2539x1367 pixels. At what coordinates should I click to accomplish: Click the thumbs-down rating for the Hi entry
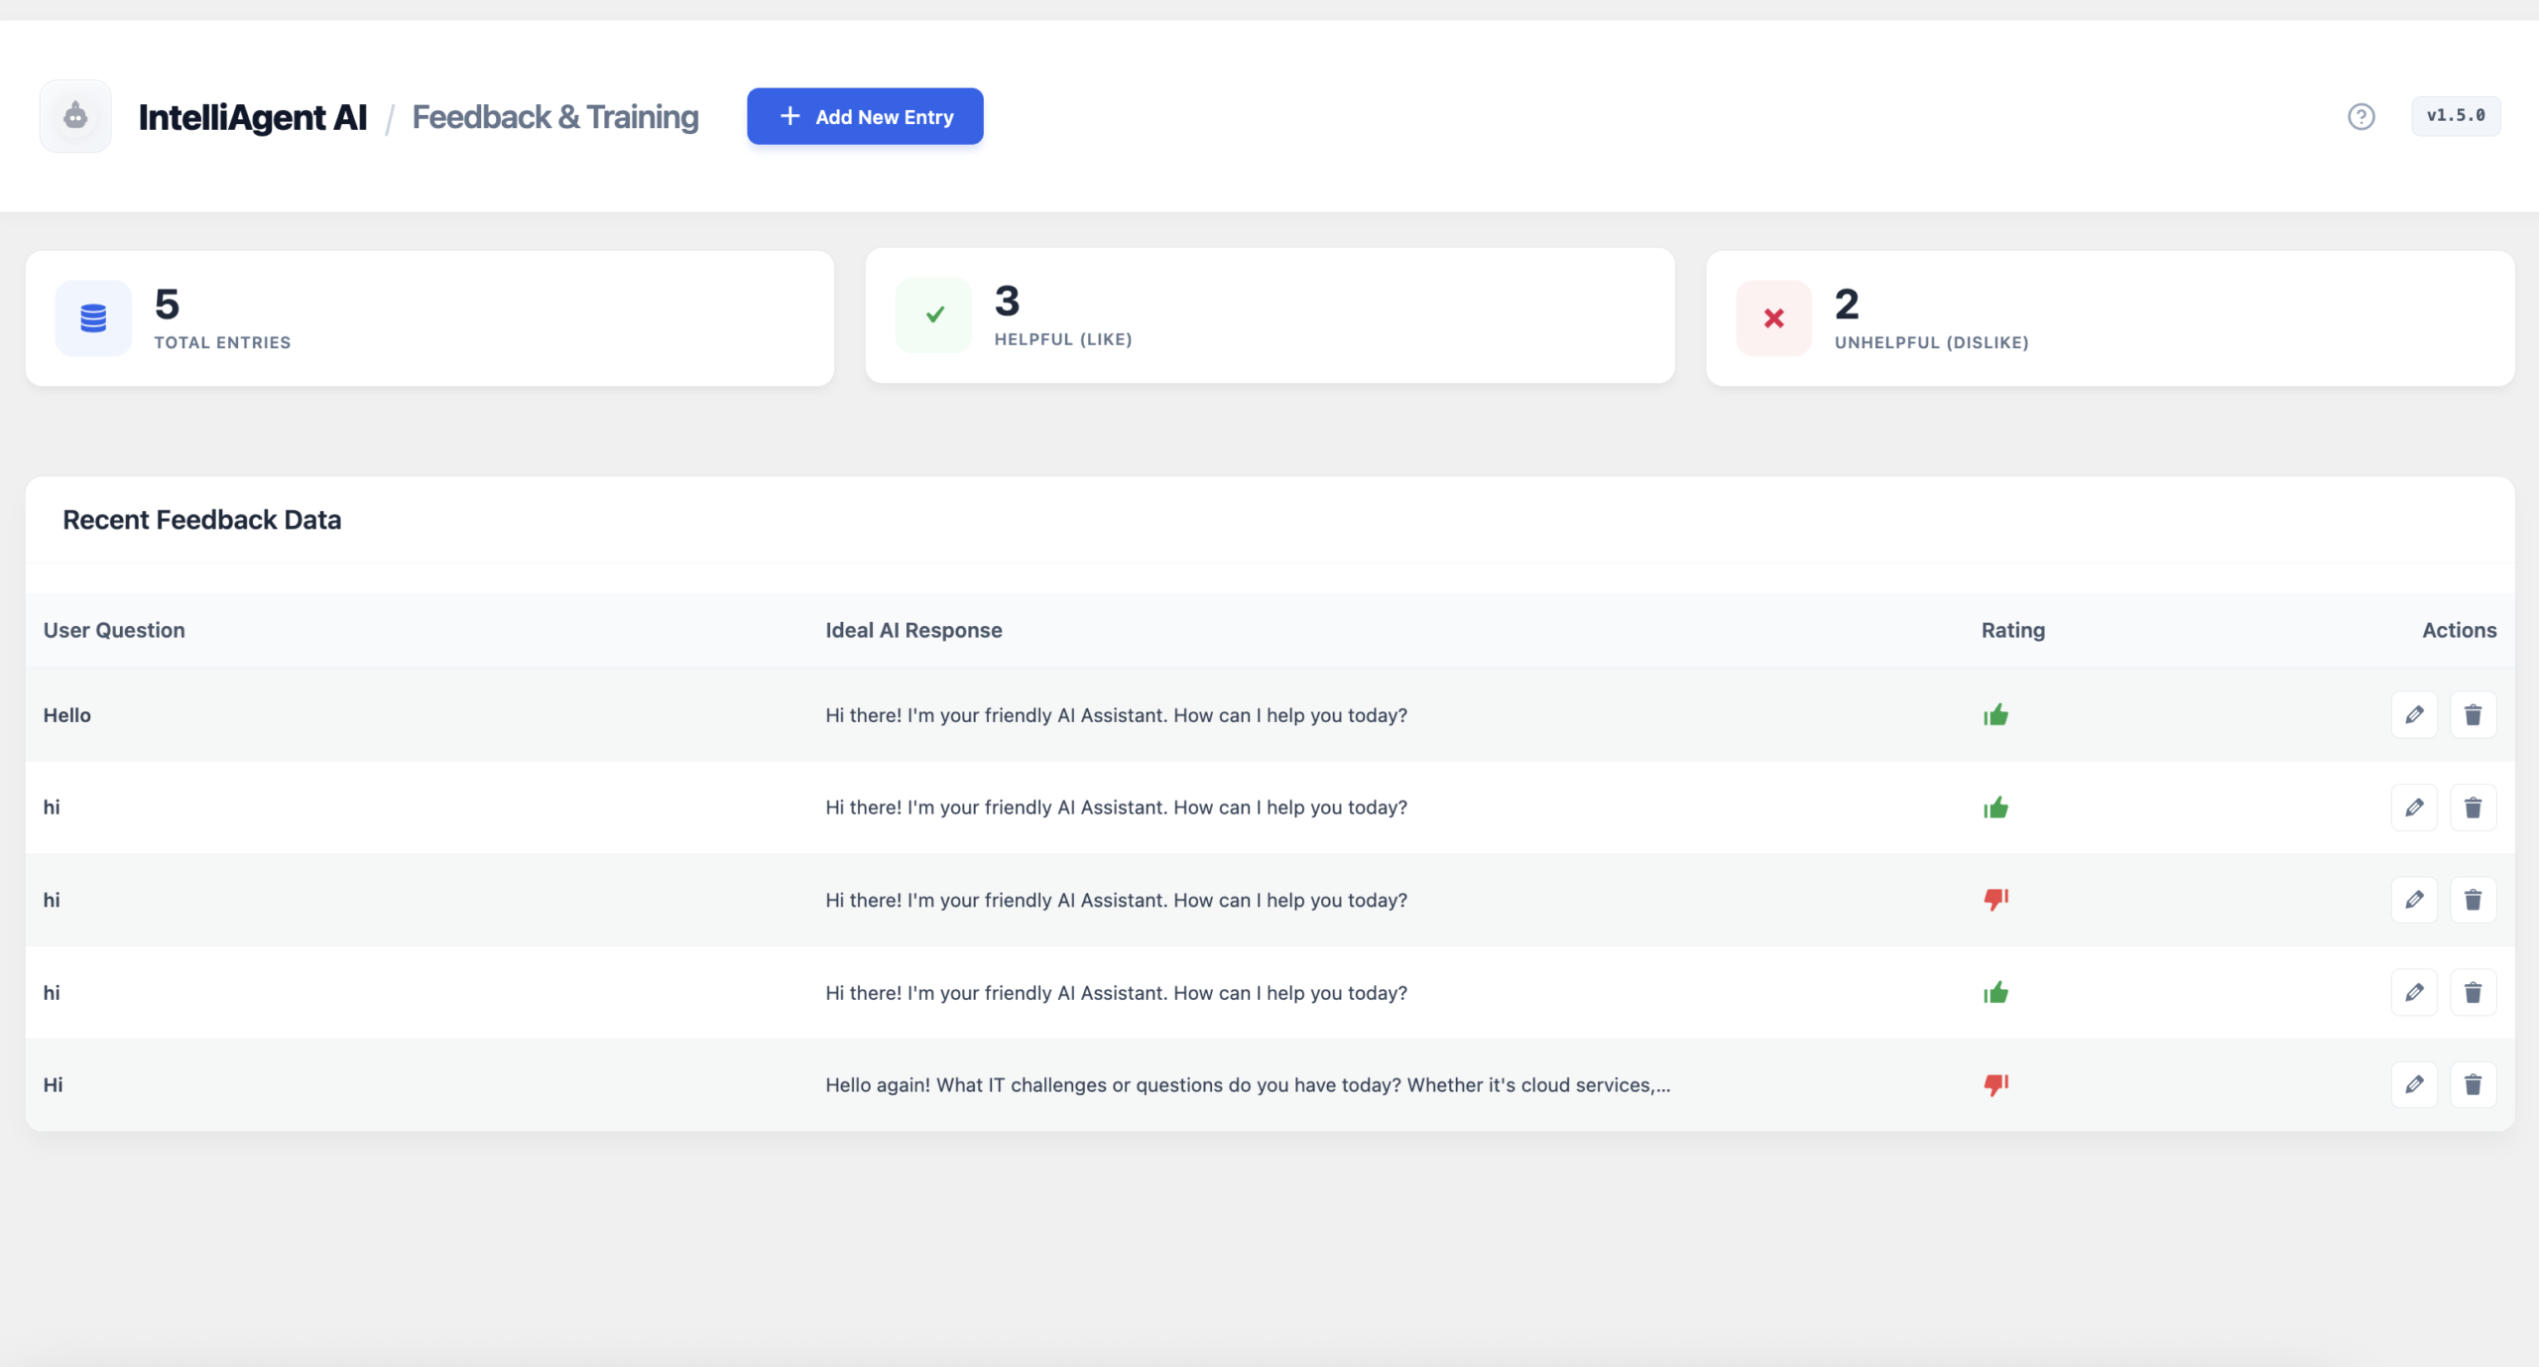coord(1996,1084)
